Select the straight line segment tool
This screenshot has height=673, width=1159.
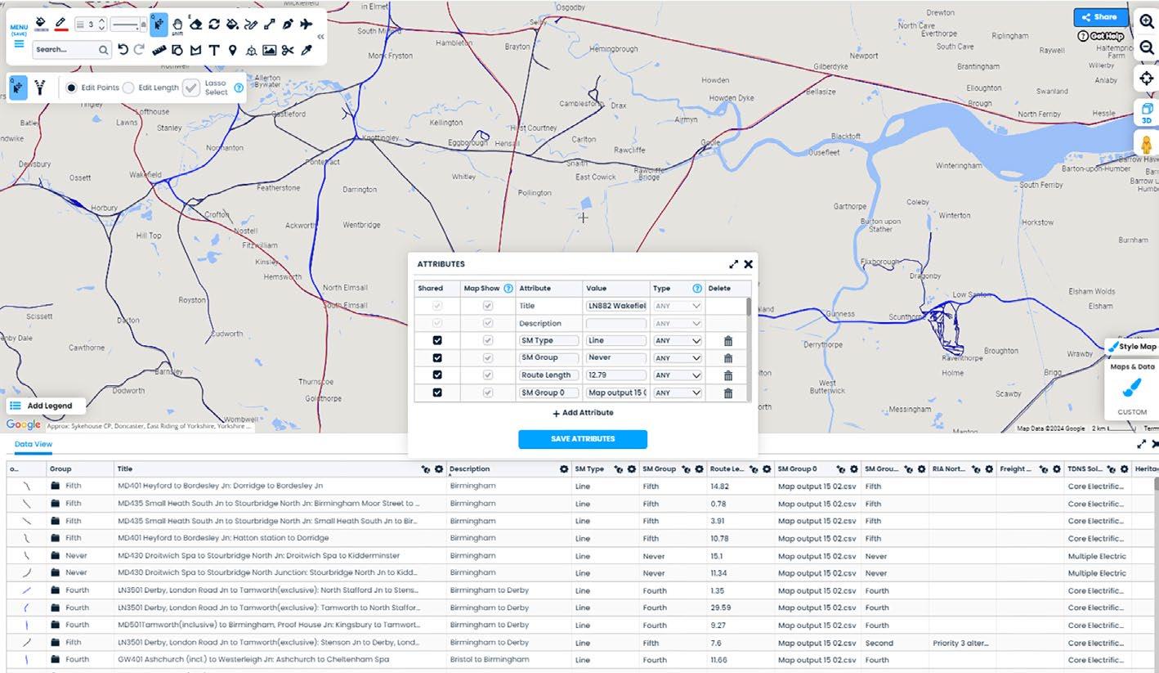coord(270,25)
